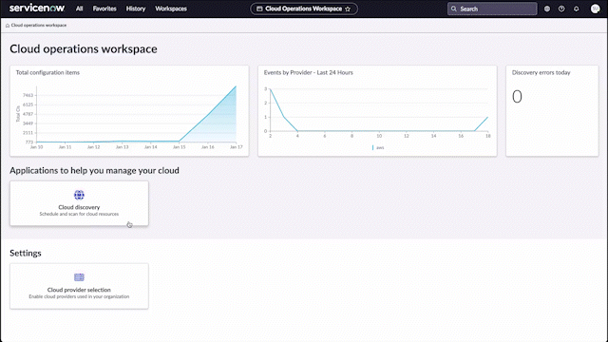Screen dimensions: 608x342
Task: Click the 7463 y-axis value
Action: click(x=28, y=95)
